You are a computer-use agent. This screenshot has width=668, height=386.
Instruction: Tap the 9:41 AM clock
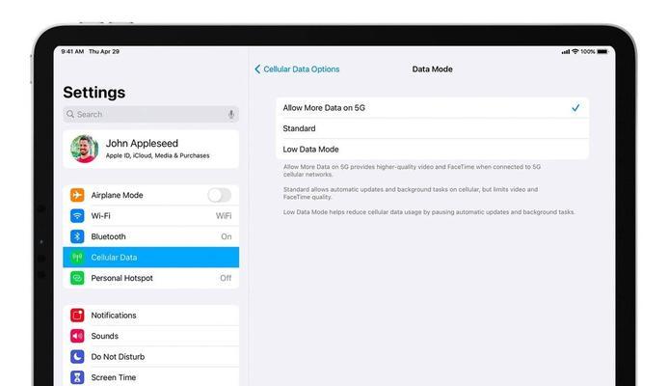click(x=72, y=51)
